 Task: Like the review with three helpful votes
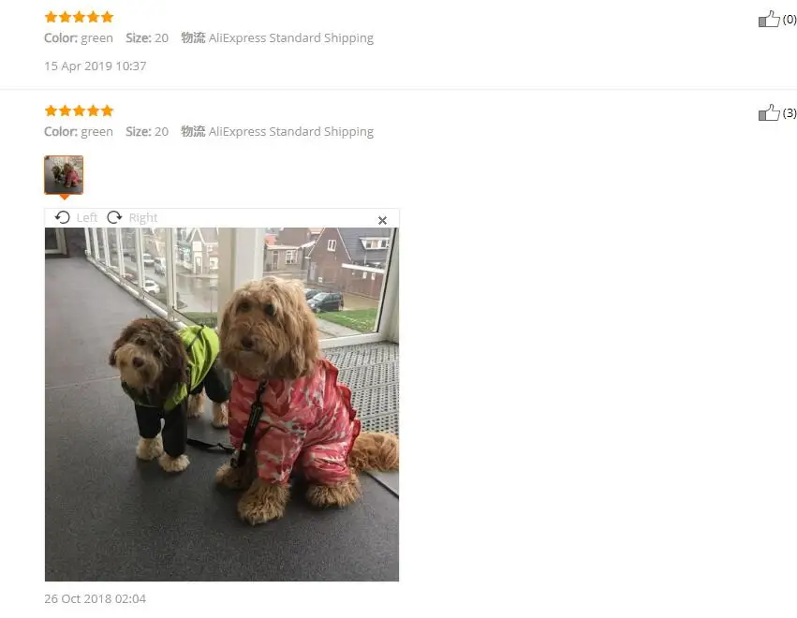pos(769,112)
